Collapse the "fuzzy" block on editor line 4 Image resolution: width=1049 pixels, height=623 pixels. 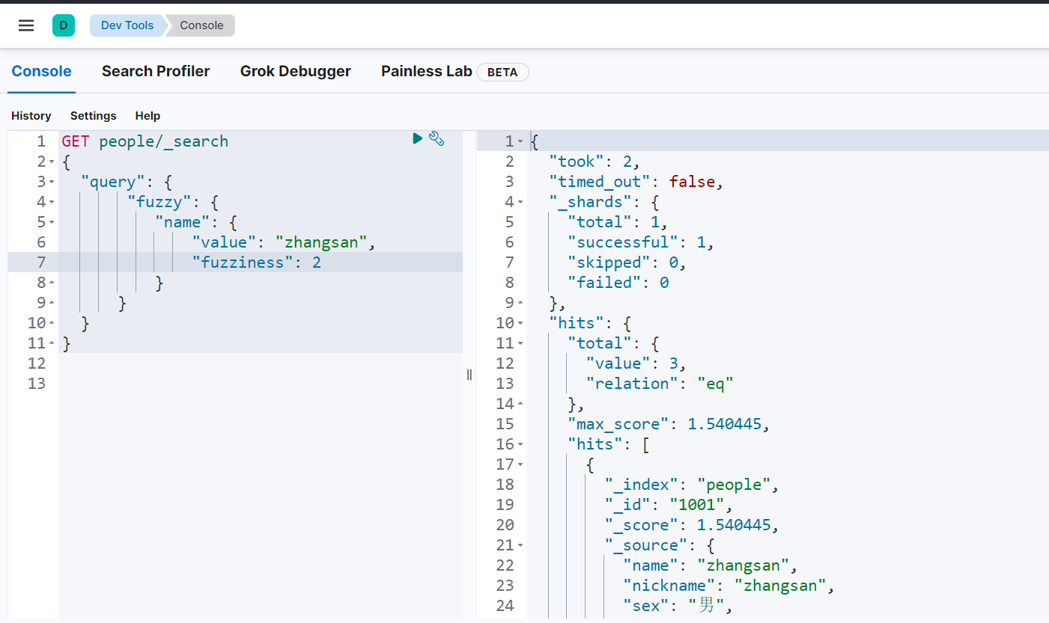click(52, 203)
